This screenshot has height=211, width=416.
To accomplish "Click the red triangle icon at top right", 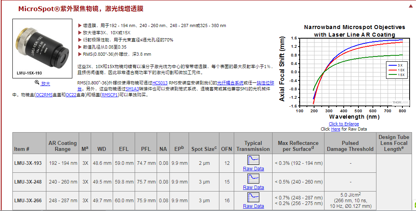I will click(410, 6).
